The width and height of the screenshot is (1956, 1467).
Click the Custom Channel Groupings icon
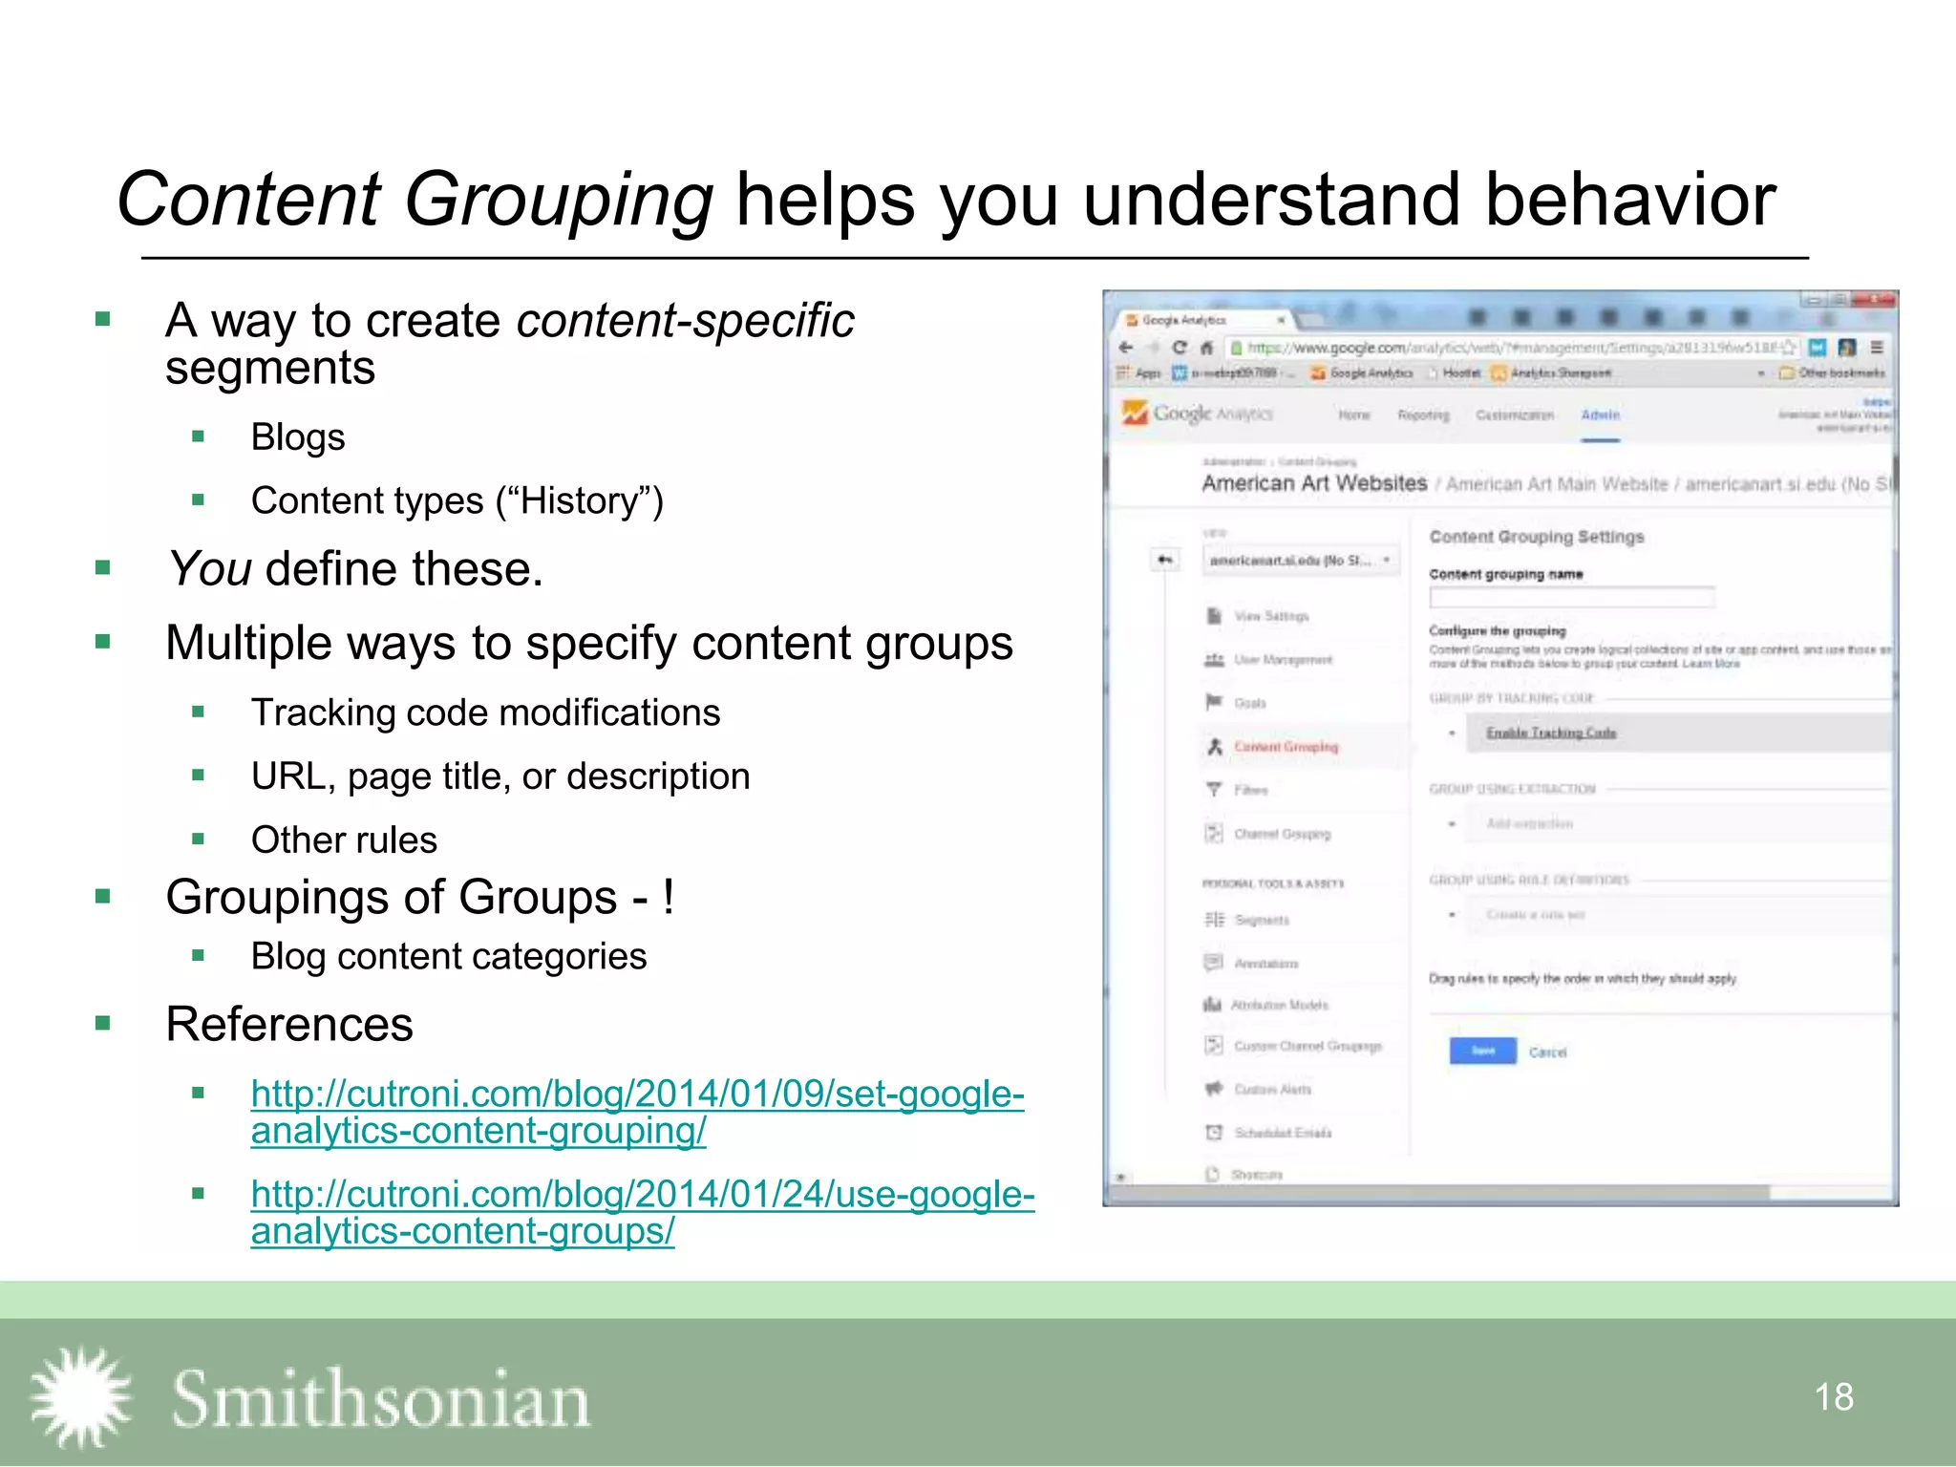pos(1214,1046)
